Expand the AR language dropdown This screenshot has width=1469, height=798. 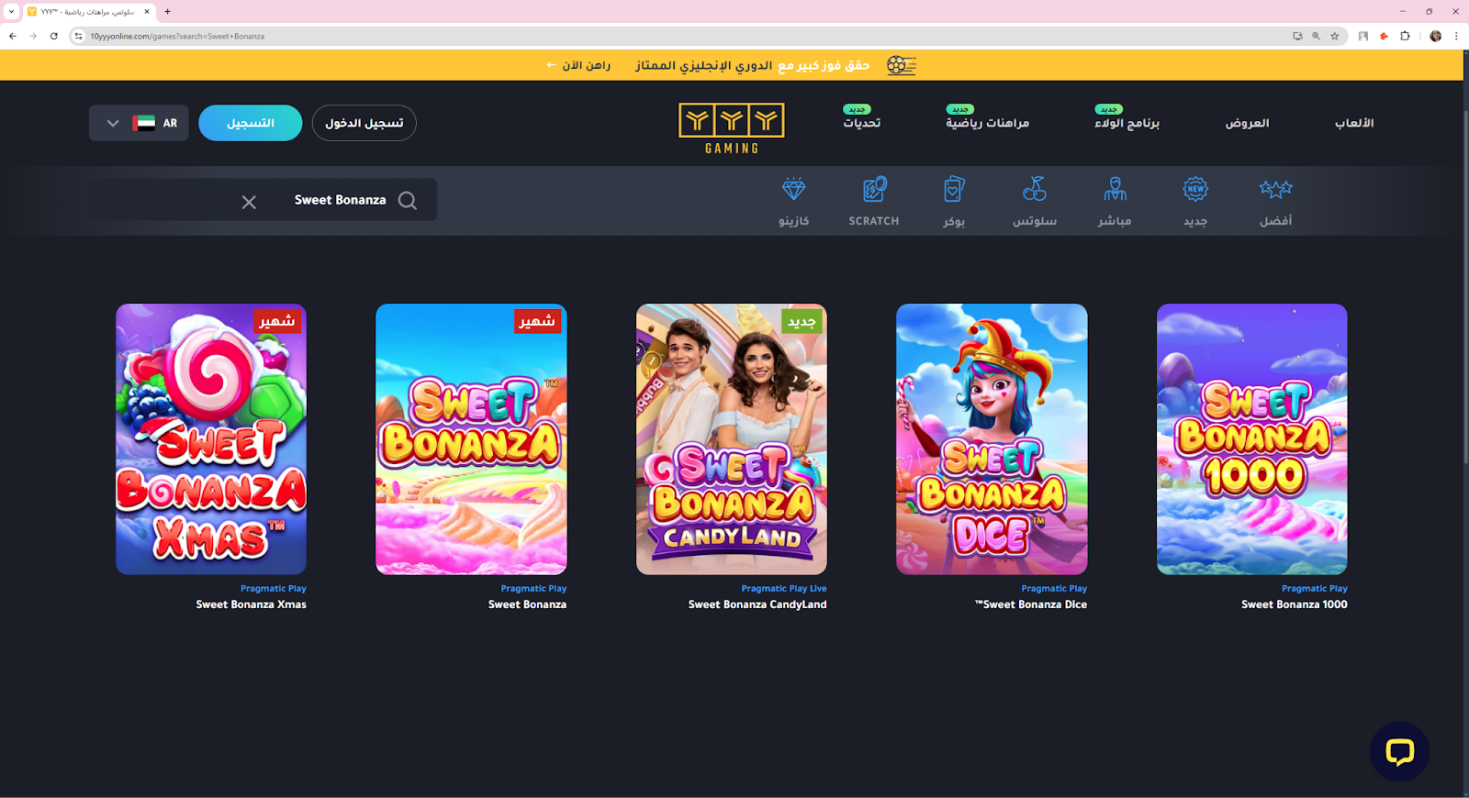tap(139, 123)
